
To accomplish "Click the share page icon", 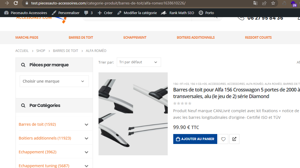I will tap(264, 3).
